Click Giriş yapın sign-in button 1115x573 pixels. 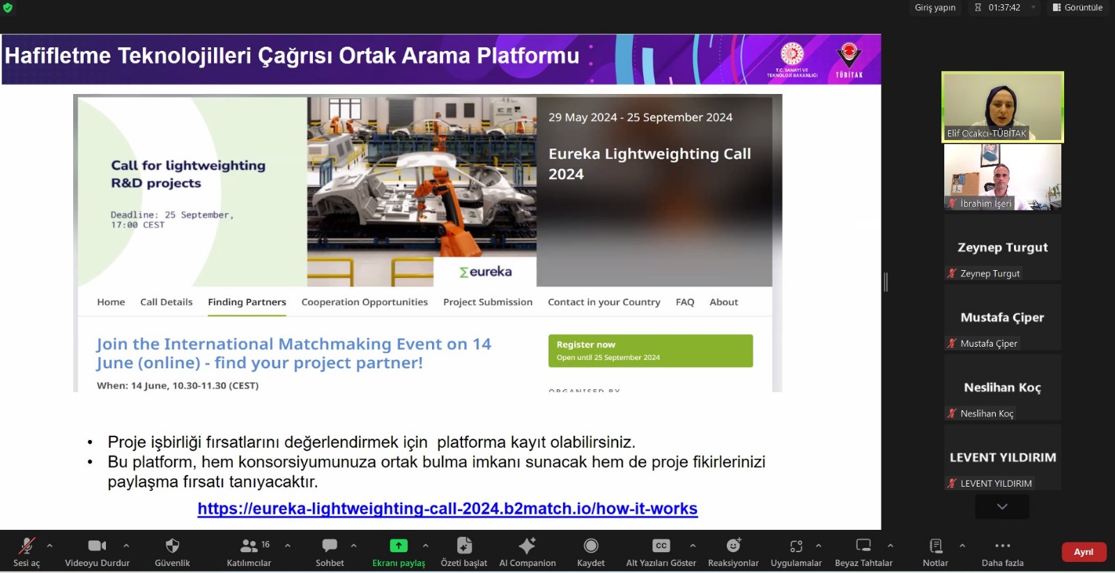[x=935, y=8]
